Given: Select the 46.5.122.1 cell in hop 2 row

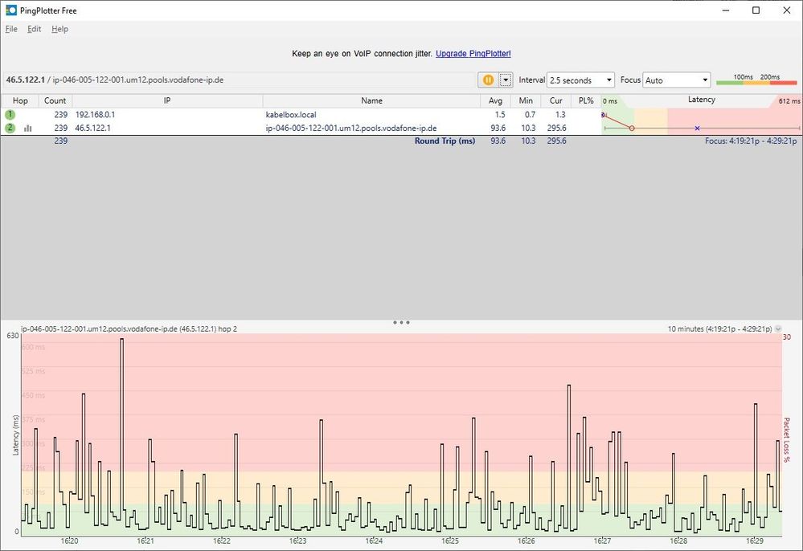Looking at the screenshot, I should click(x=92, y=128).
